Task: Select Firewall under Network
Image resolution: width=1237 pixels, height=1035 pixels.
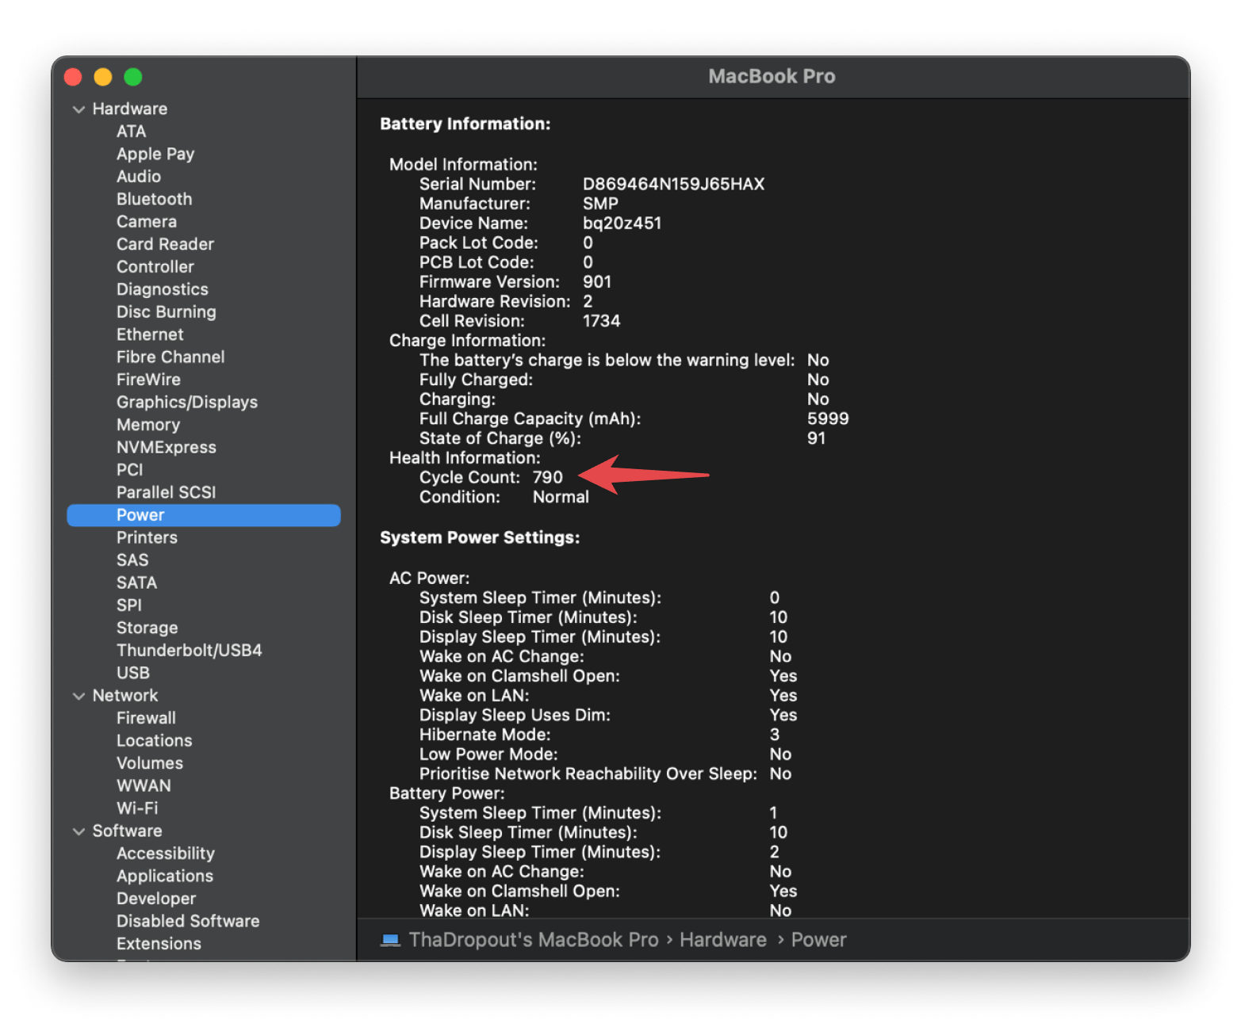Action: coord(146,718)
